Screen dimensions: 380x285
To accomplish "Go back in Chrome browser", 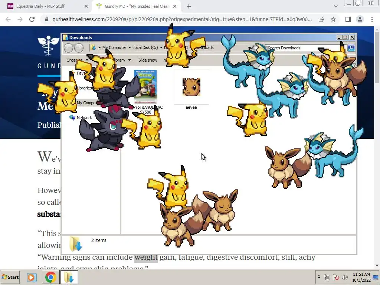I will pyautogui.click(x=8, y=19).
